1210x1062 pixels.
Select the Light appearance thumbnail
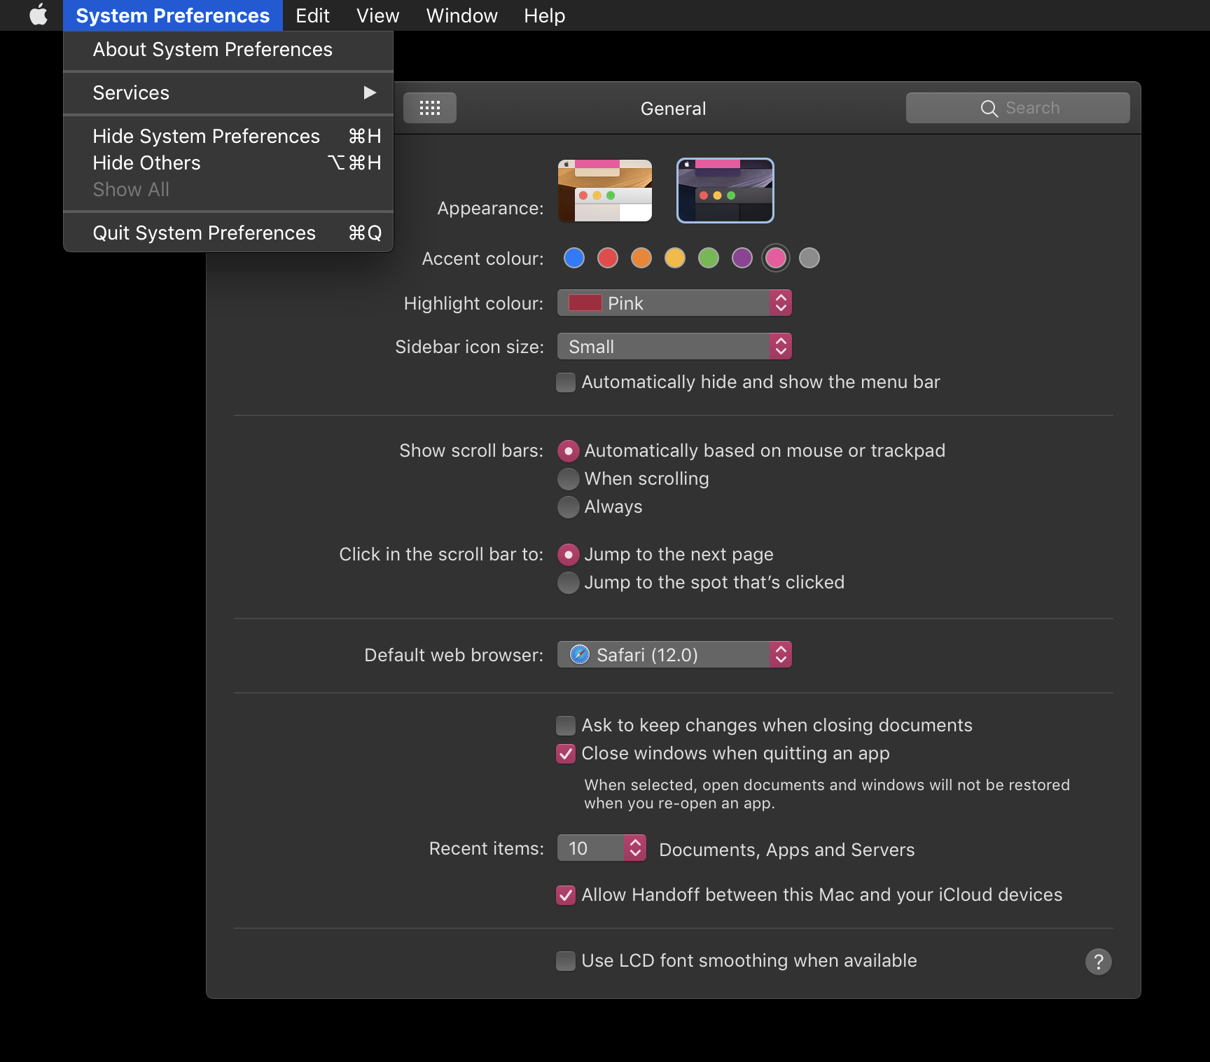point(605,191)
